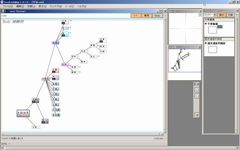Click the Body button

pyautogui.click(x=157, y=16)
